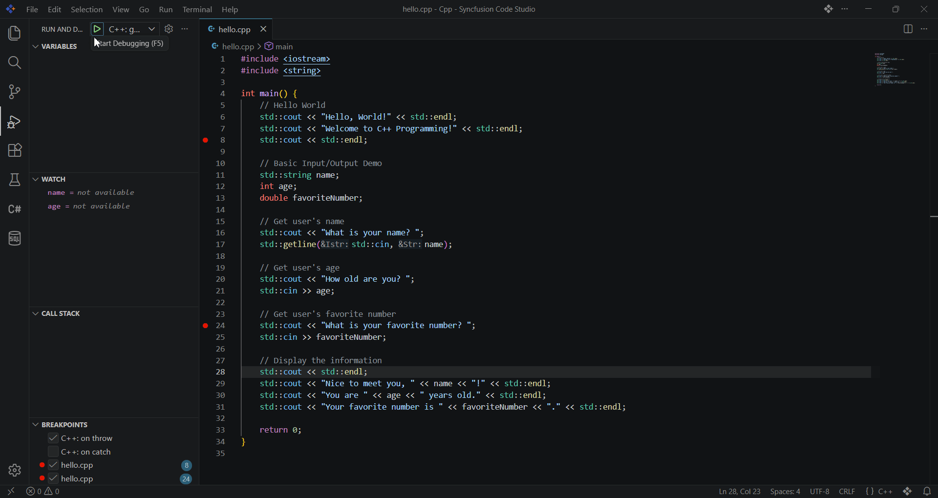
Task: Open the Source Control view icon
Action: pyautogui.click(x=15, y=92)
